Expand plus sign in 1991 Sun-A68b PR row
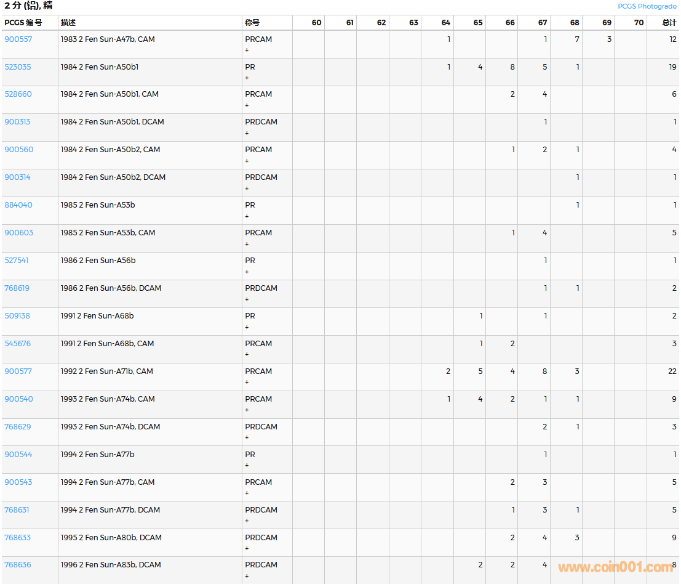 (x=247, y=326)
